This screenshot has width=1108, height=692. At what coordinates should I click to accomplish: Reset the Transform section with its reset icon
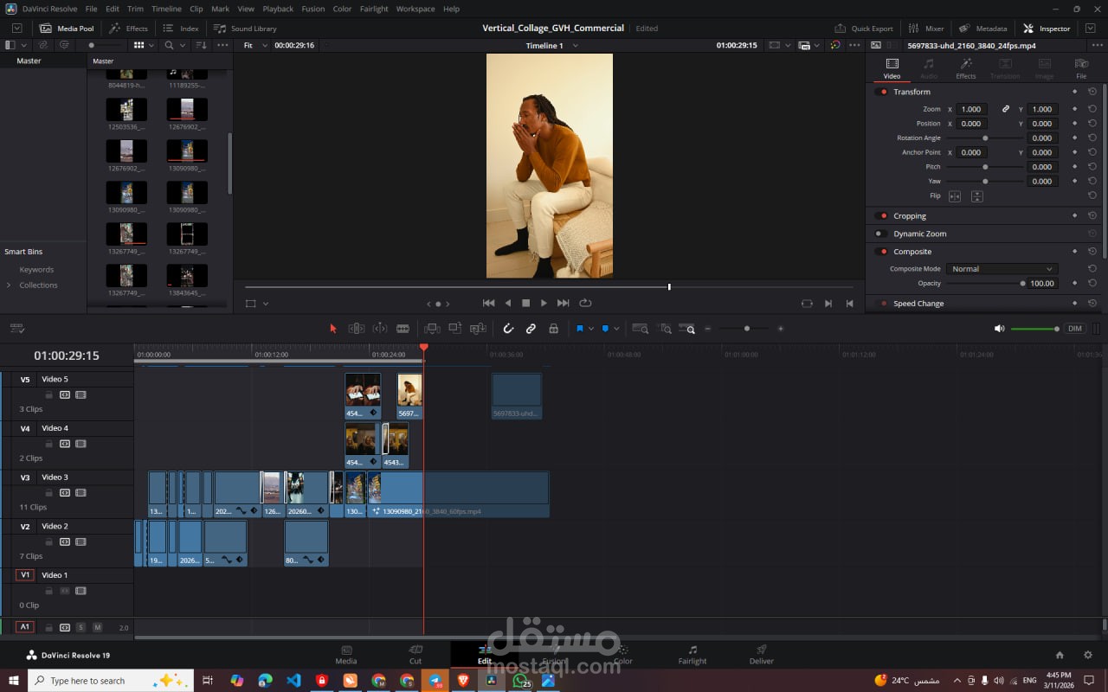[x=1092, y=92]
